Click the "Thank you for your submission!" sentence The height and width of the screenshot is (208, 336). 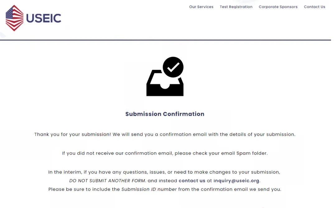coord(72,134)
